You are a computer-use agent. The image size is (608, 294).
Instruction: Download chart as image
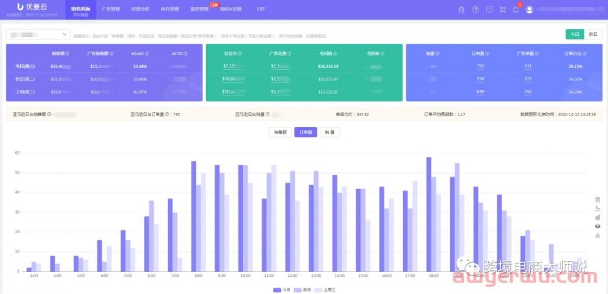pyautogui.click(x=598, y=235)
